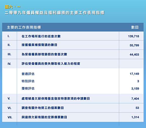The height and width of the screenshot is (128, 146).
Task: Select row numeral VI.
Action: click(x=9, y=108)
